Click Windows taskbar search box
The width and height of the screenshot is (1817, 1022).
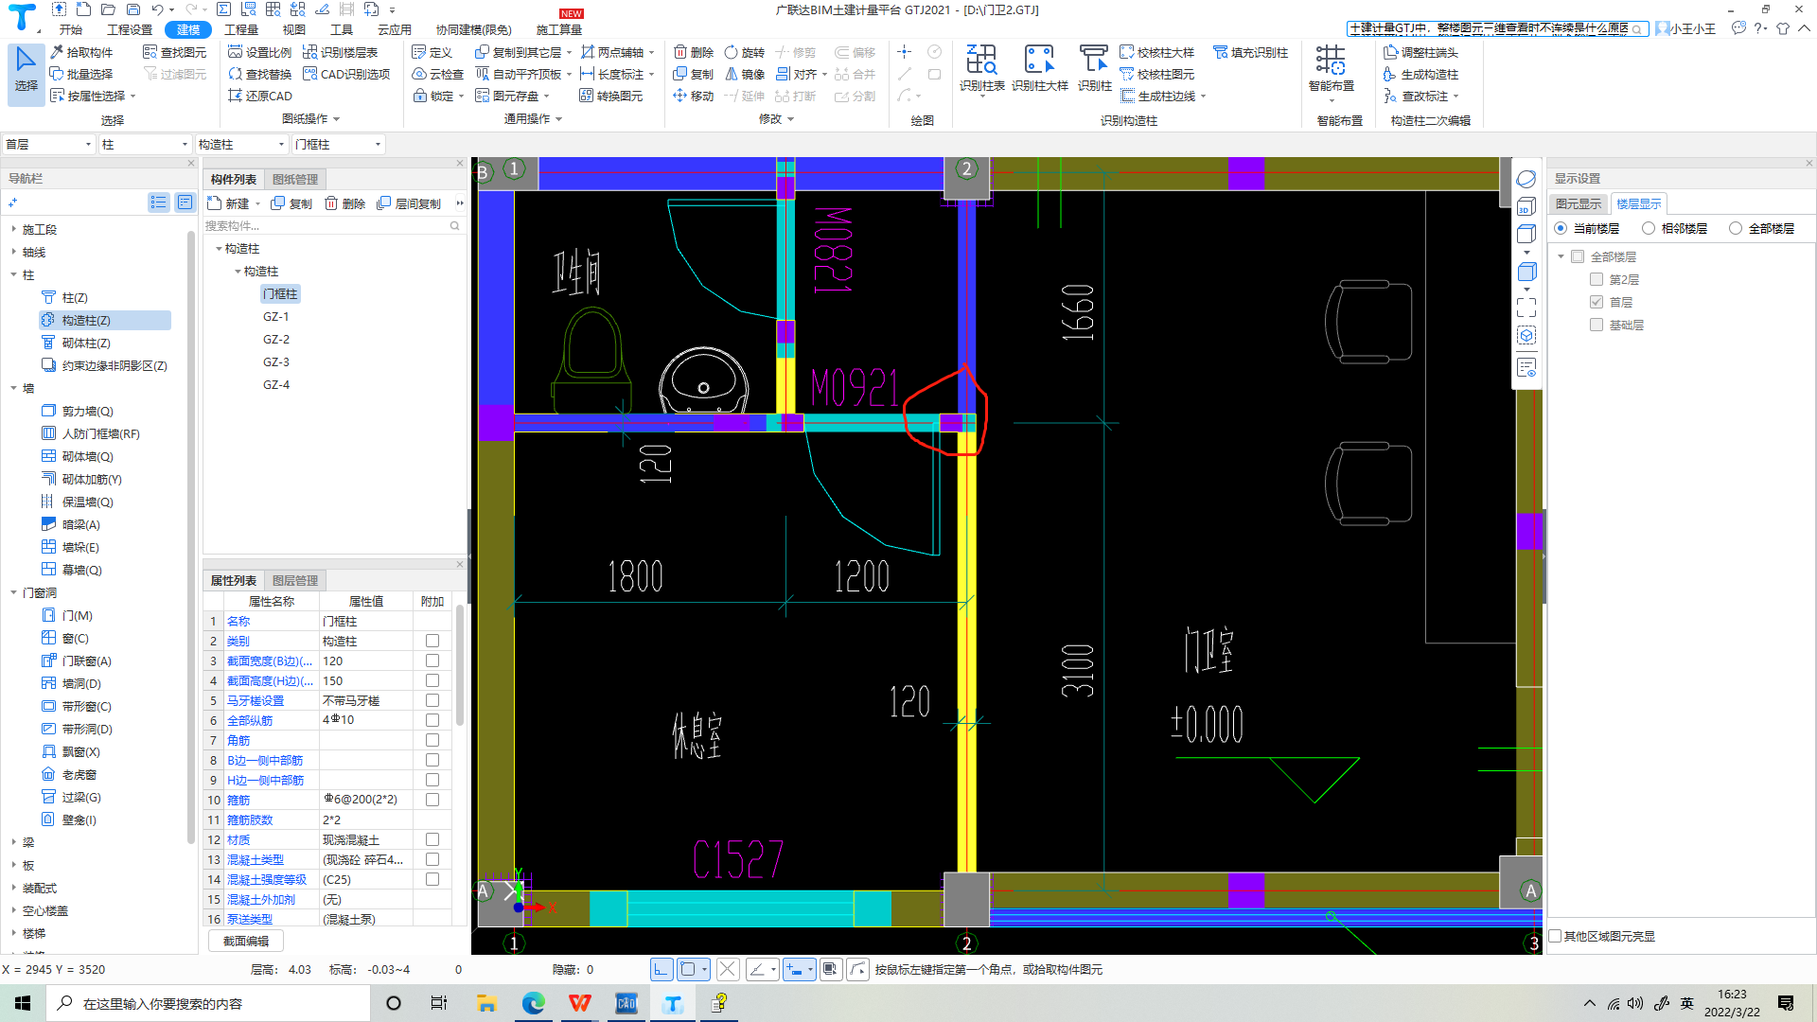[x=208, y=1003]
